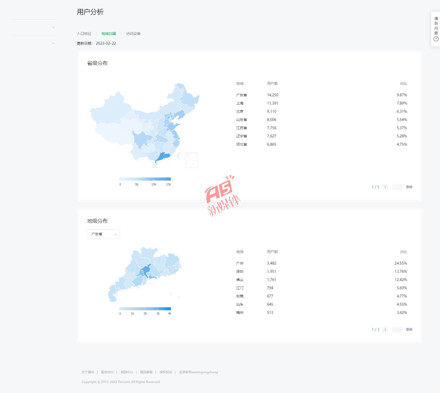Select the 江苏省 table row

coord(321,128)
